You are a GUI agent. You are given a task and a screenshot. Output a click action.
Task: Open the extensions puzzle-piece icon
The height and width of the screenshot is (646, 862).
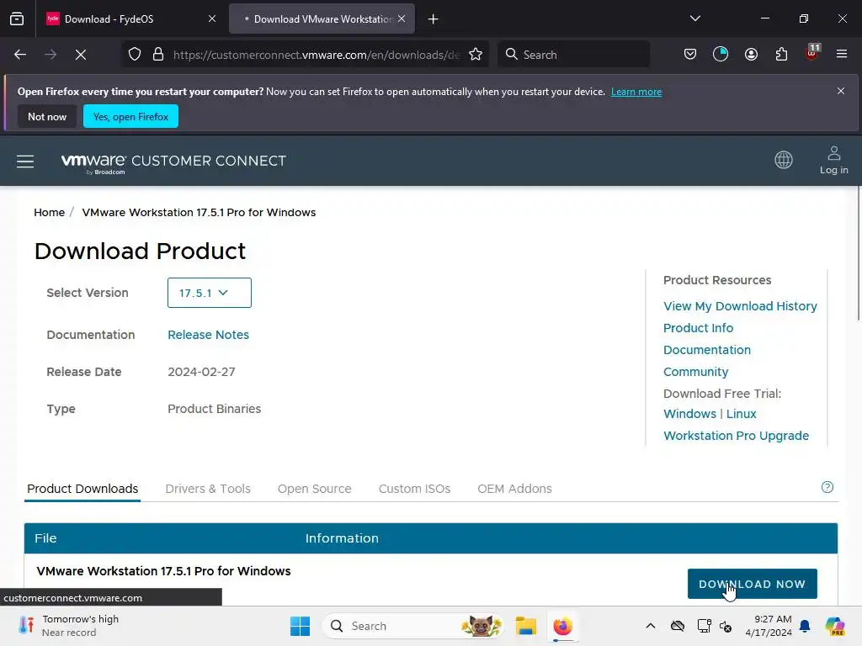(782, 55)
